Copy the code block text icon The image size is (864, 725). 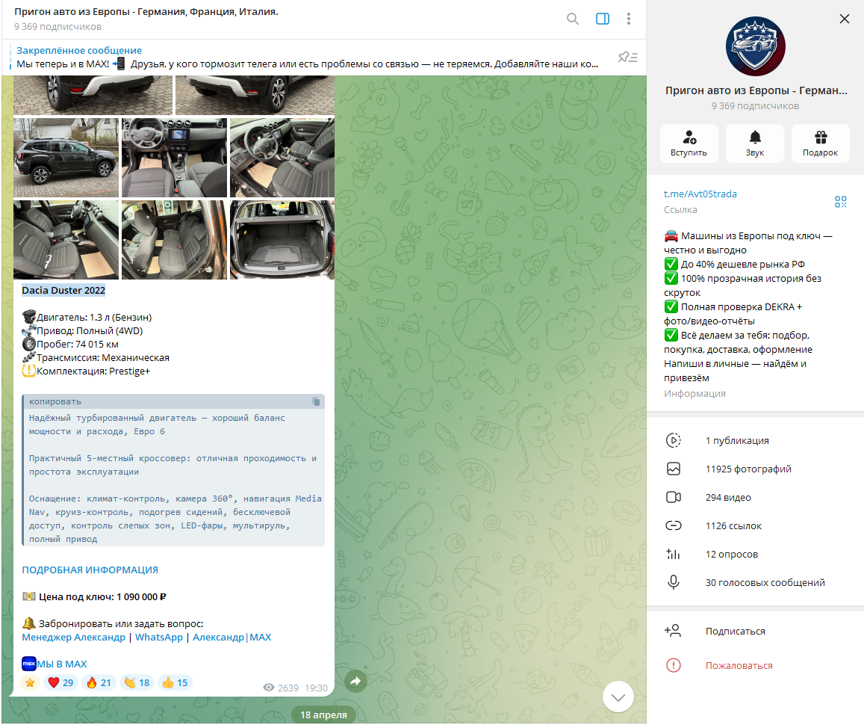316,402
